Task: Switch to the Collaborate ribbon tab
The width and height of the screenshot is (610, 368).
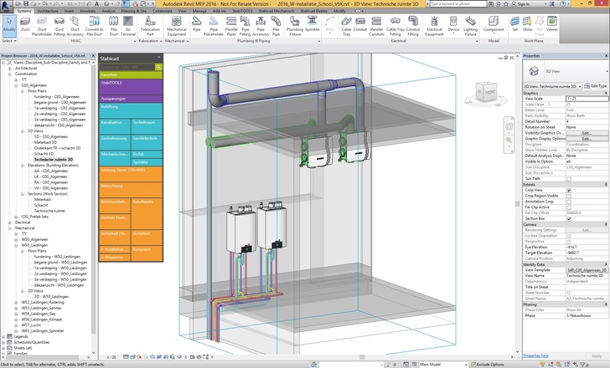Action: tap(162, 11)
